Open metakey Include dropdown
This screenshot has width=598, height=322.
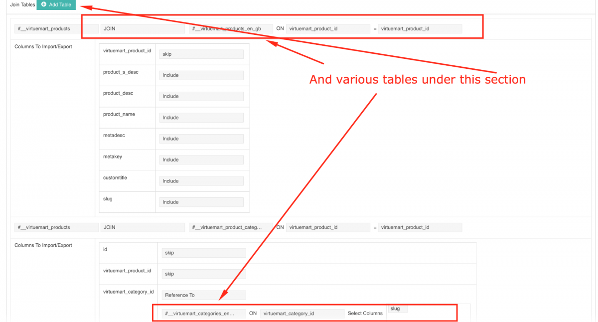201,160
